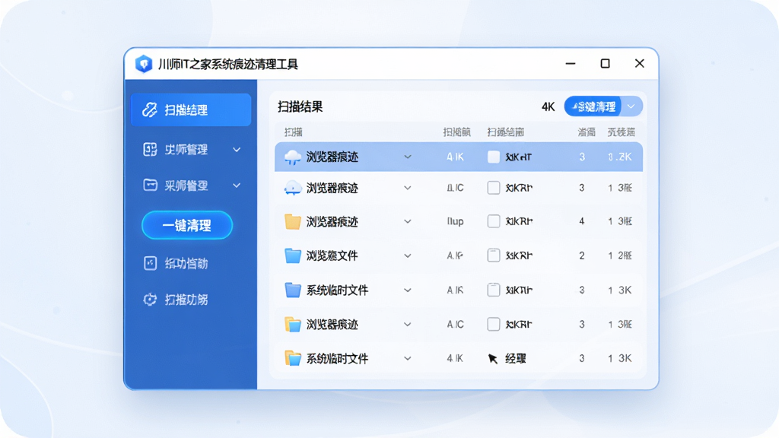Expand the chevron in the highlighted 浏览器痕迹 row
Screen dimensions: 779x438
pos(408,157)
